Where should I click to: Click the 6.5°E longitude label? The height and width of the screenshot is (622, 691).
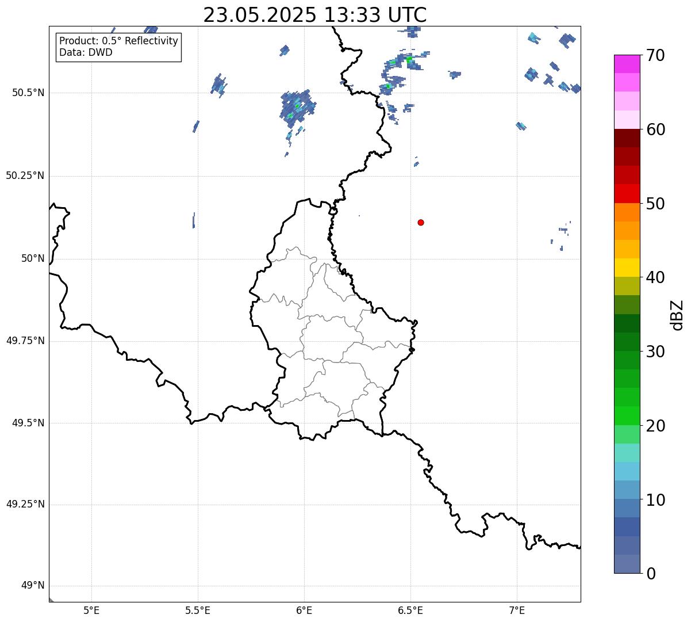tap(410, 610)
